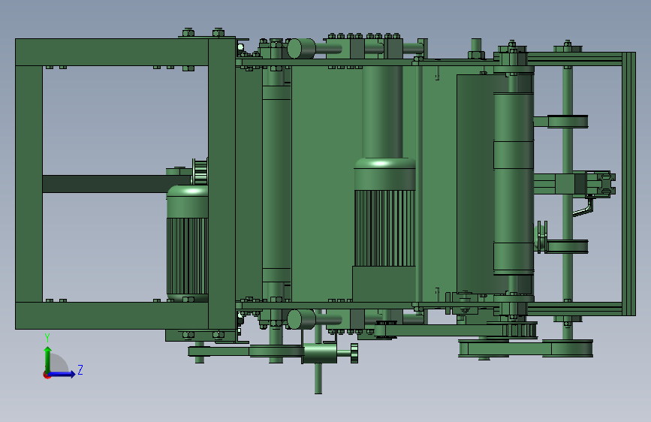Select the finned motor beside the left frame

pyautogui.click(x=187, y=243)
